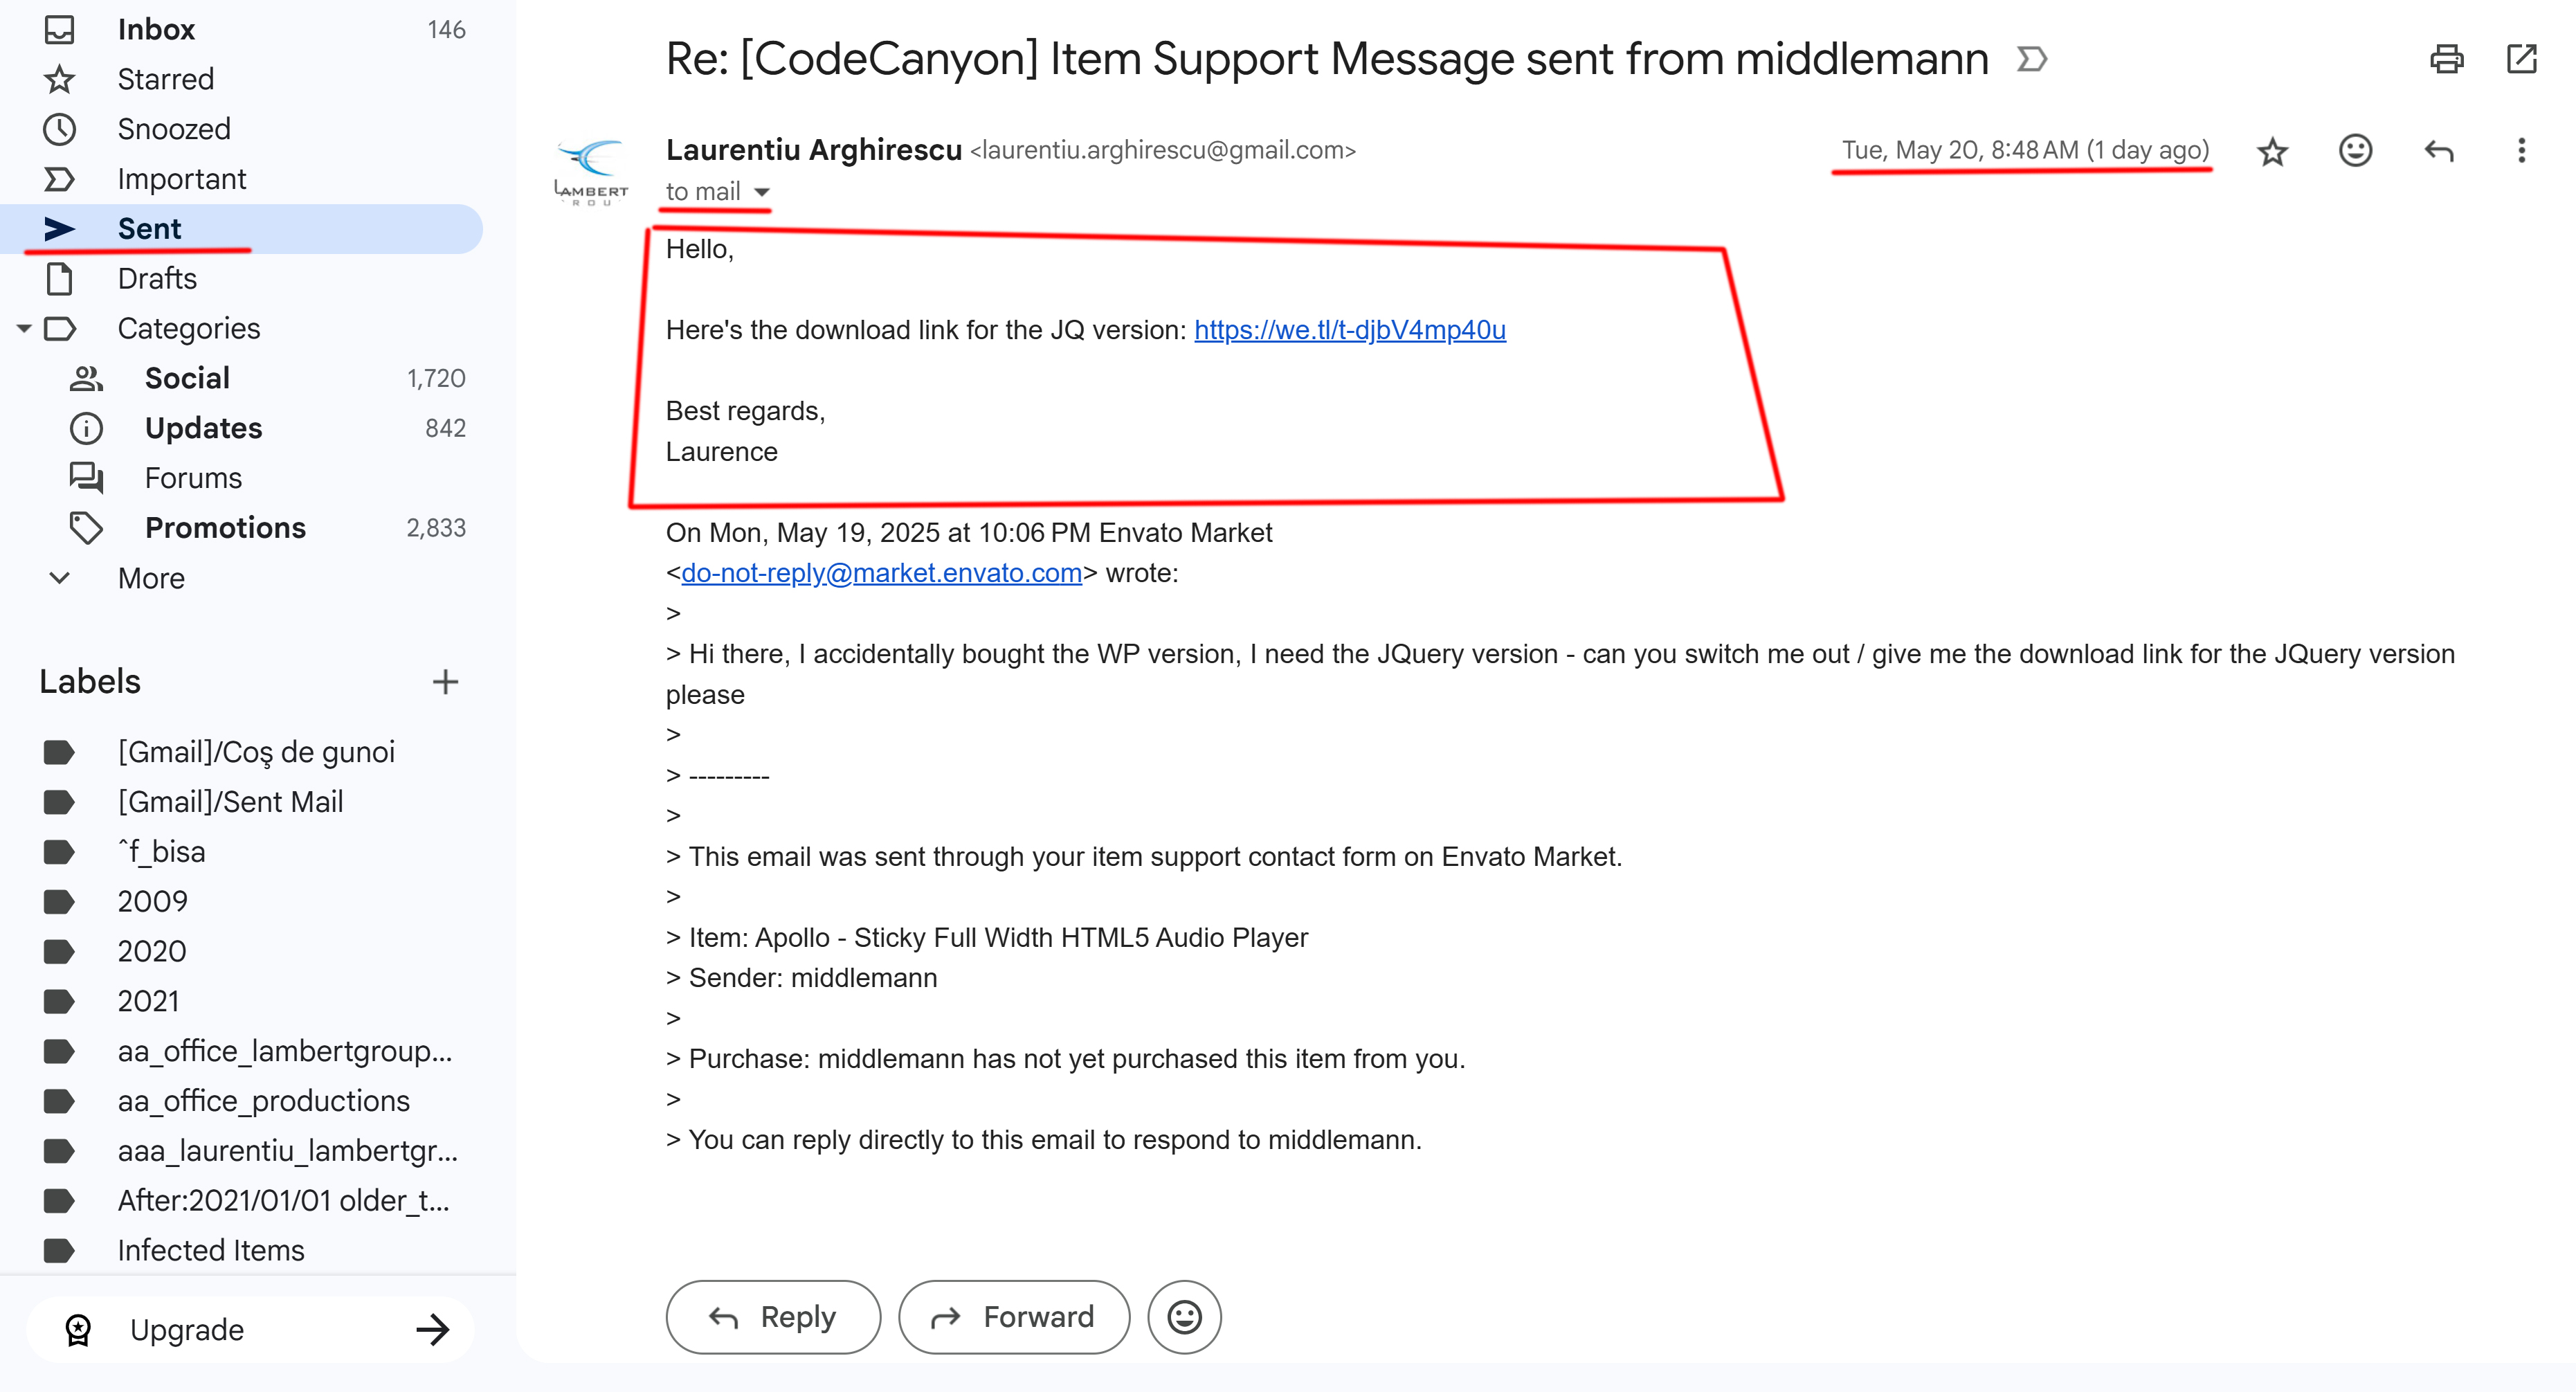Screen dimensions: 2576x1392
Task: Go to the Drafts folder
Action: [157, 278]
